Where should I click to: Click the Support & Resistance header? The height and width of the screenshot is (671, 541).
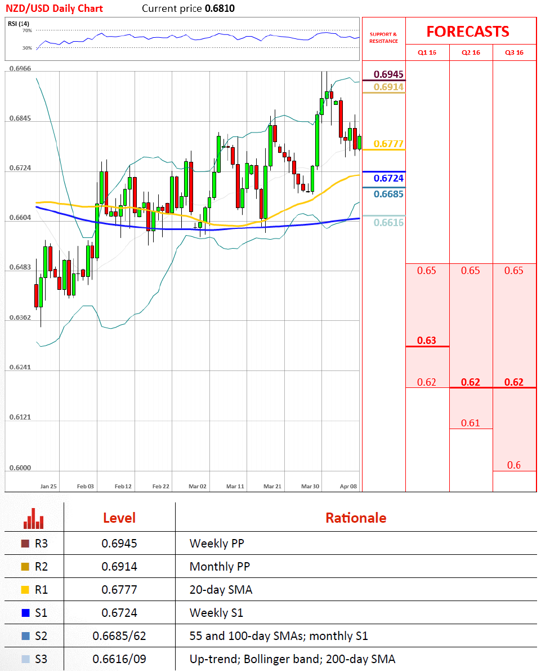[x=383, y=38]
